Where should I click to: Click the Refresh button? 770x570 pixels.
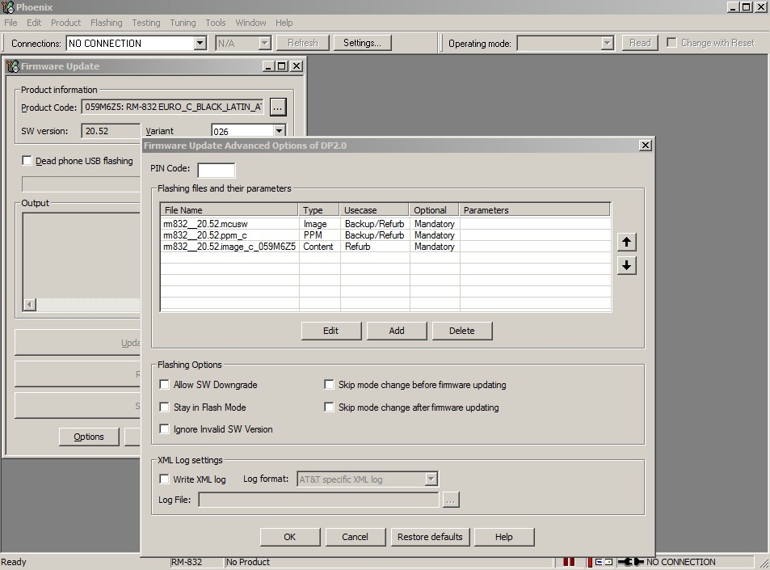coord(303,43)
